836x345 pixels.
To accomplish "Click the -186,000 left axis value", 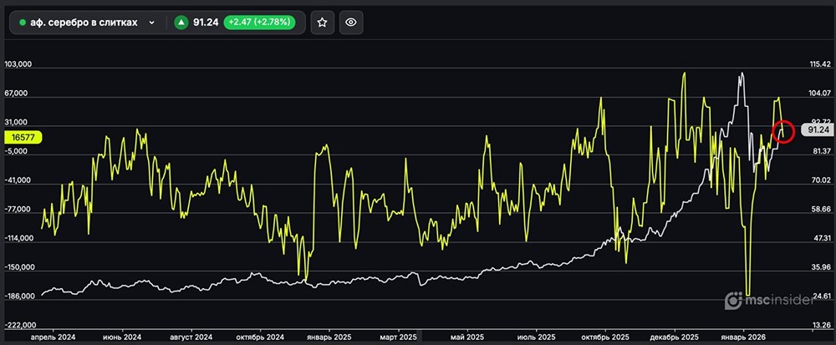I will coord(18,296).
